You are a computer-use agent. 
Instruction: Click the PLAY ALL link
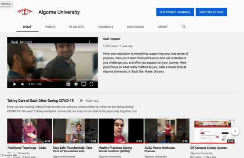pos(92,101)
